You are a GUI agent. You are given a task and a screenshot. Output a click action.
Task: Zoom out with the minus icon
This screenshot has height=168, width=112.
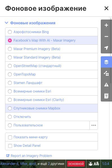pyautogui.click(x=106, y=36)
